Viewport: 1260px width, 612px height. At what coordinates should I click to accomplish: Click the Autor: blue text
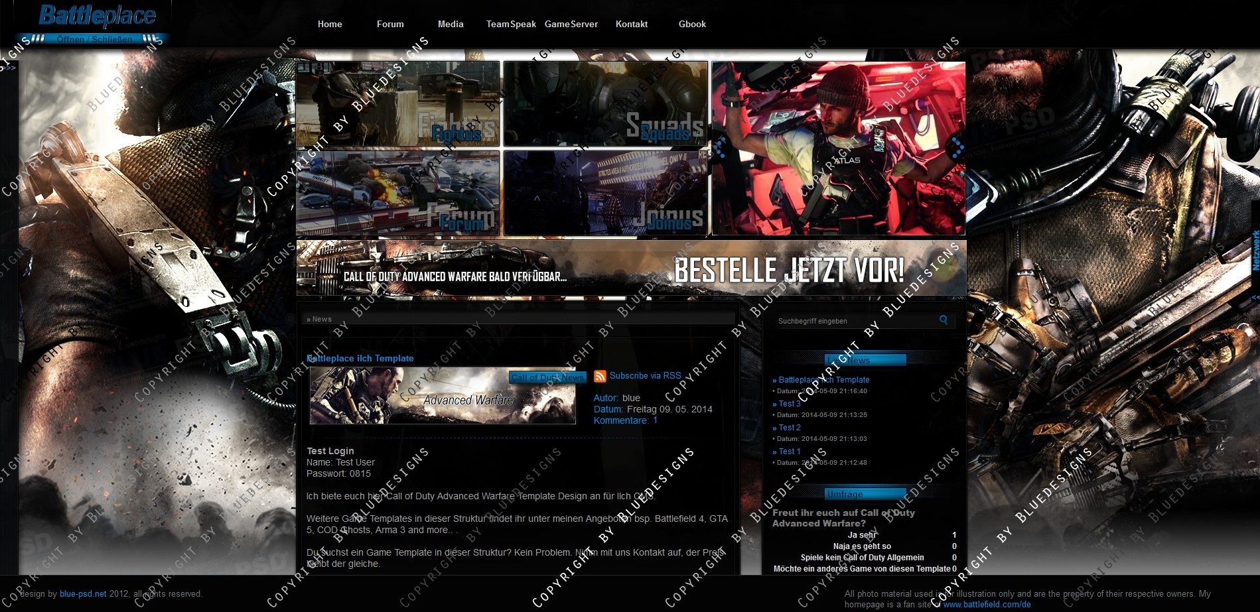617,398
